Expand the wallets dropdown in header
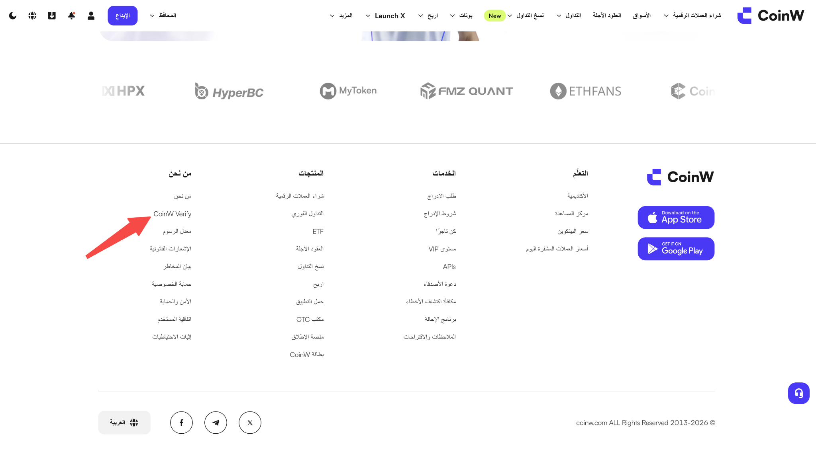 pos(163,16)
